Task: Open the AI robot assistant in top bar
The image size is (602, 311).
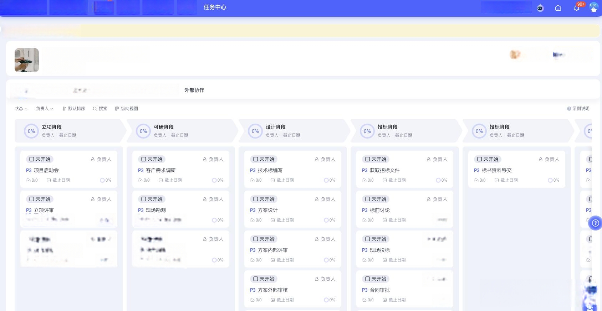Action: (x=540, y=8)
